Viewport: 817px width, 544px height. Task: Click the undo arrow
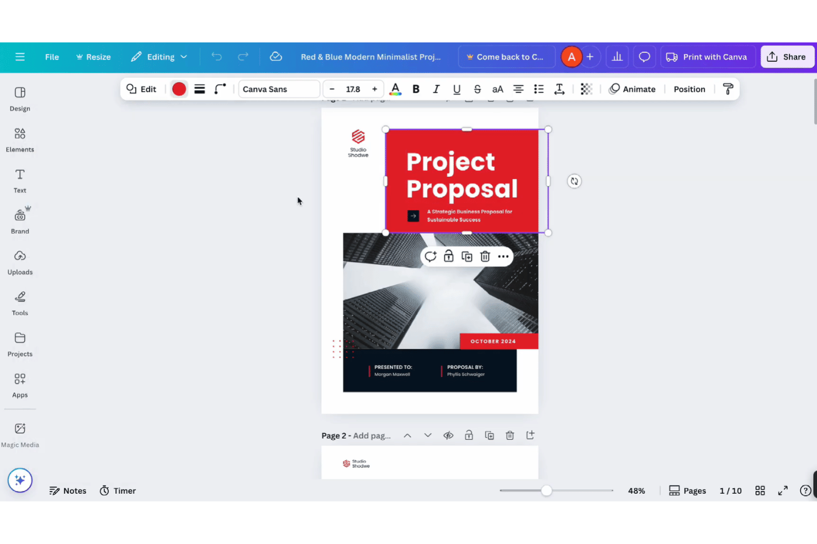click(x=216, y=57)
